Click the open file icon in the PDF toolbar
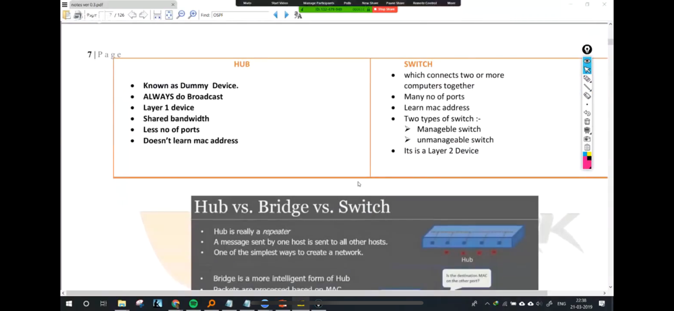 pyautogui.click(x=67, y=15)
